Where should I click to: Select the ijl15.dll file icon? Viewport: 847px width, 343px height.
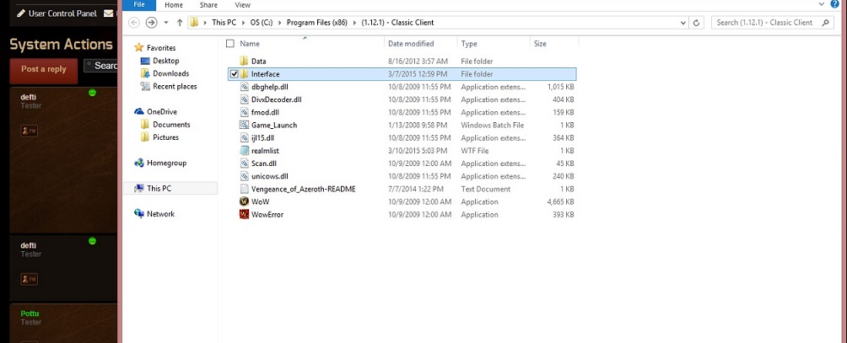click(244, 138)
